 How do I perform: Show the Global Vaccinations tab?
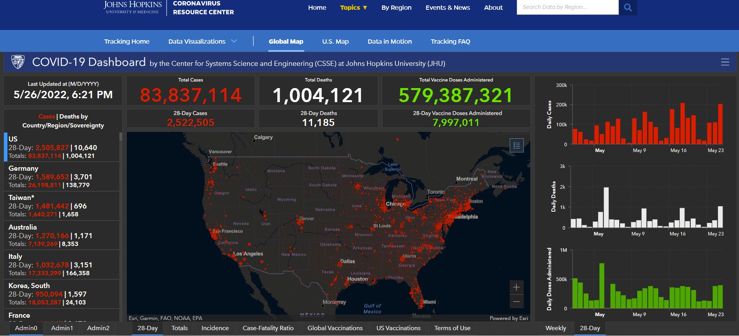click(335, 328)
